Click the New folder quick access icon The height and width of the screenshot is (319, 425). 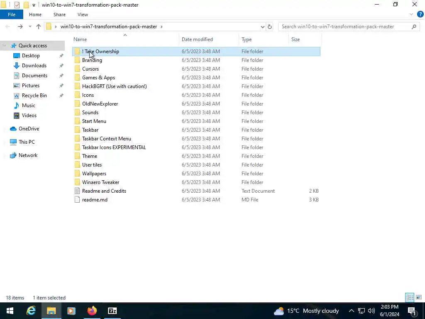click(26, 5)
